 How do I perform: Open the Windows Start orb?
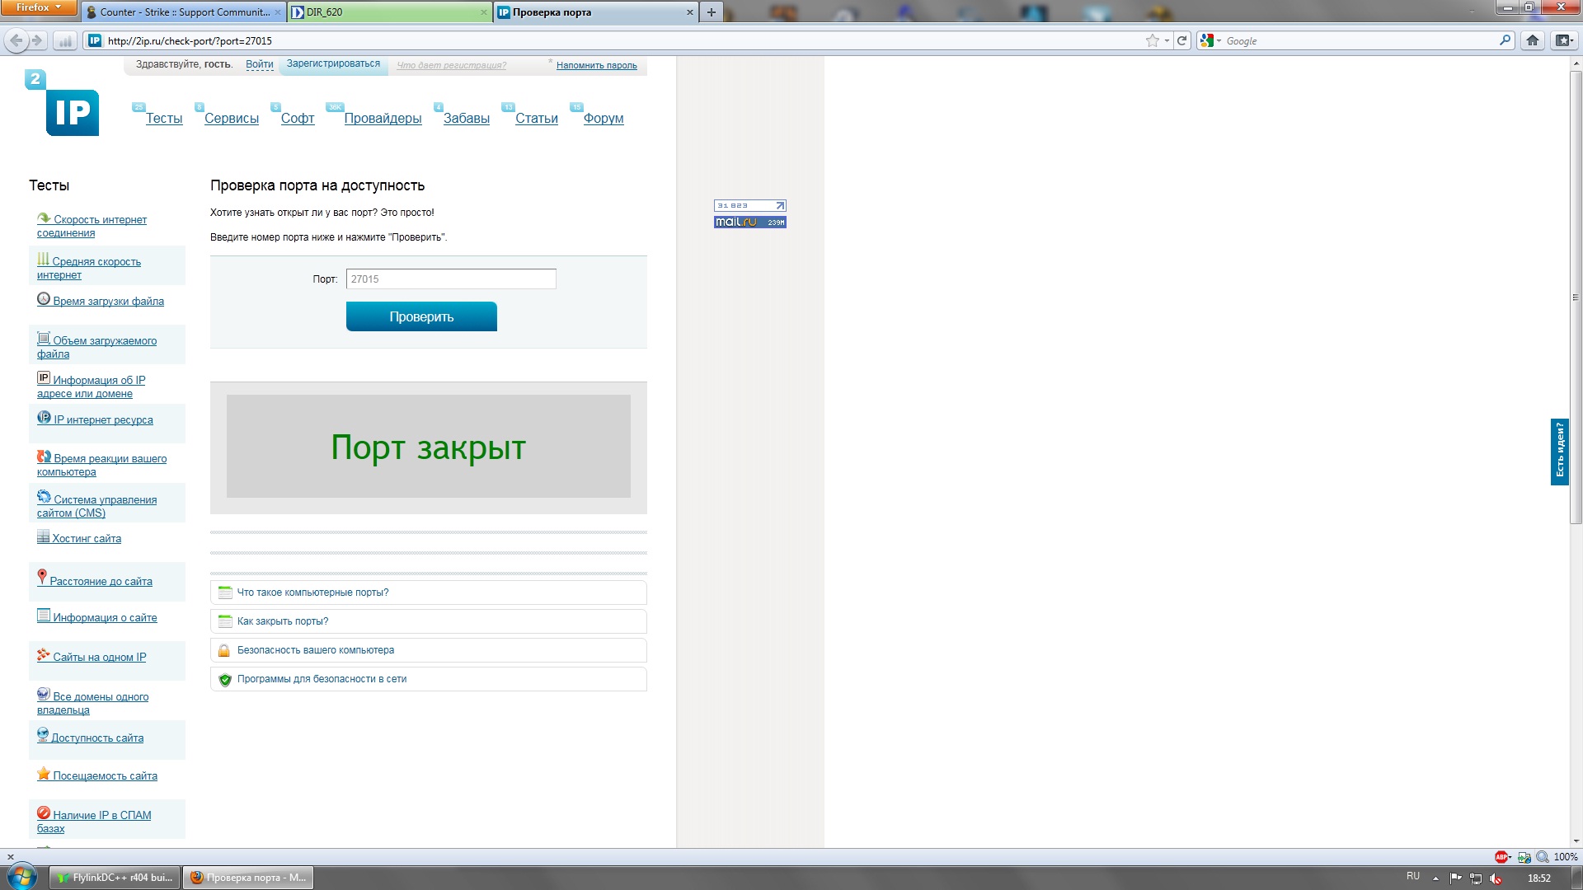(x=21, y=877)
